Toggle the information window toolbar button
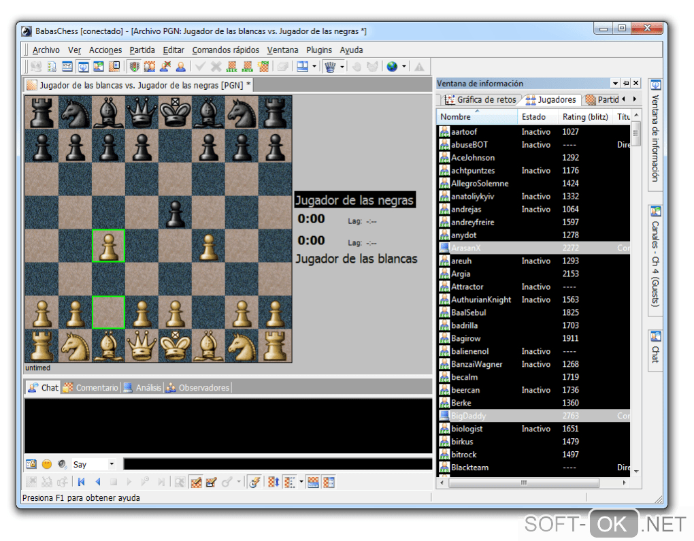This screenshot has width=694, height=541. pyautogui.click(x=83, y=67)
